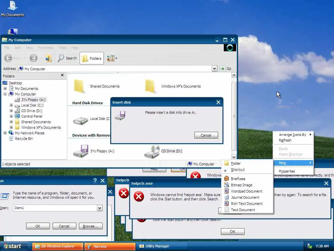Select Desktop in the folder tree
The image size is (334, 251).
point(15,83)
